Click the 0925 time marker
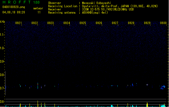169x107 pixels. point(83,23)
